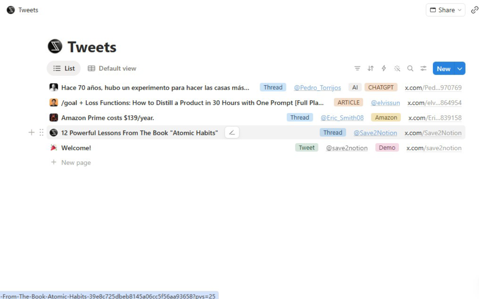
Task: Open the @Eric_Smith08 author link
Action: (342, 118)
